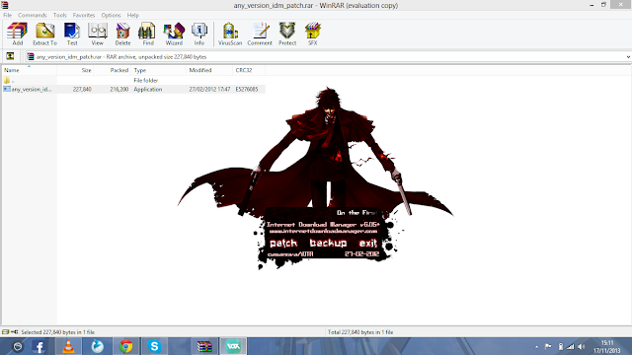Run the Test archive tool

click(72, 35)
